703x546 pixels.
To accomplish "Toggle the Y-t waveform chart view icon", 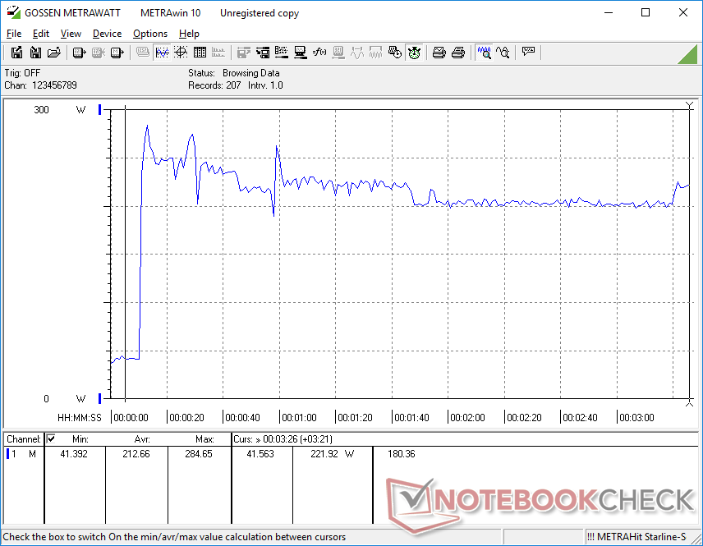I will [x=162, y=53].
